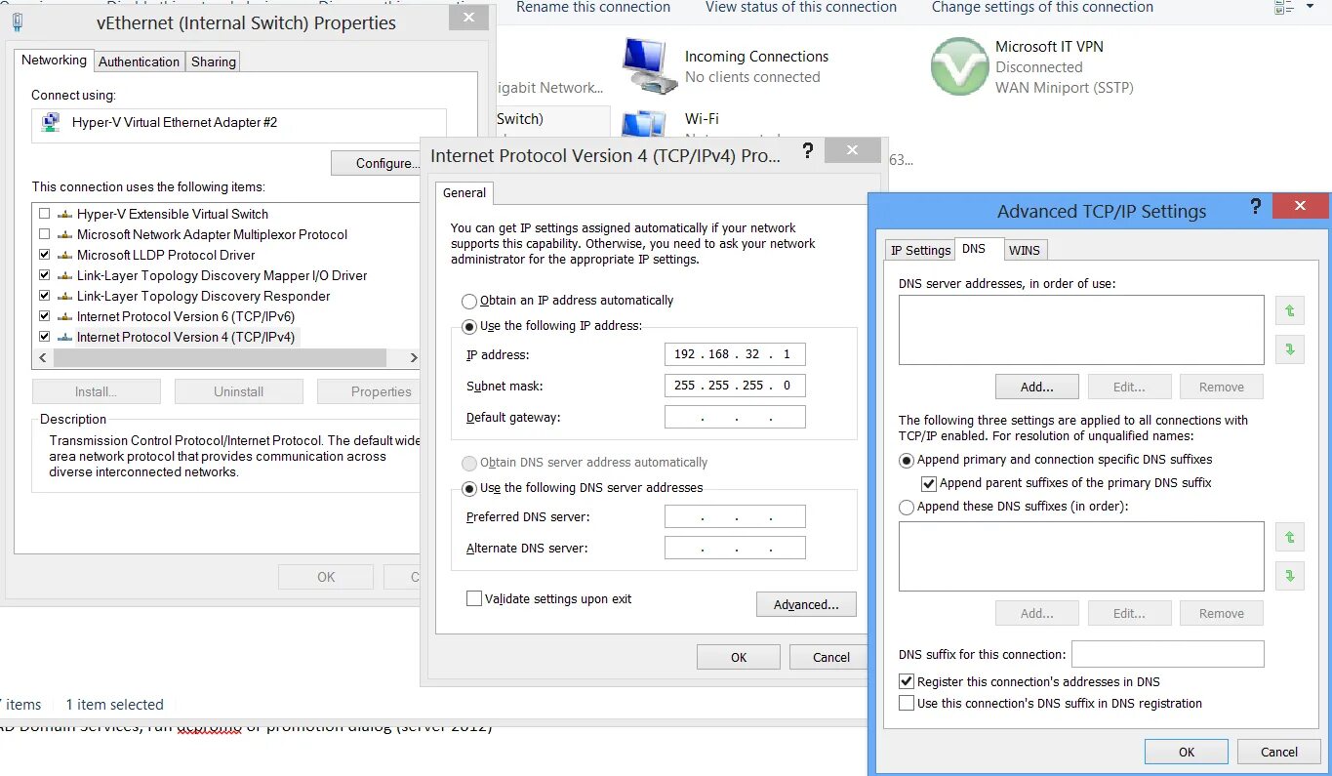
Task: Toggle Register this connection's addresses in DNS
Action: [x=907, y=681]
